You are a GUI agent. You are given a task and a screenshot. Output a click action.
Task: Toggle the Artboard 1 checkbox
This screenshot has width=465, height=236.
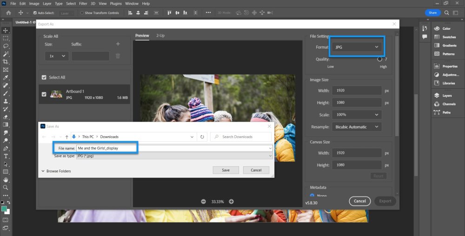pos(44,94)
